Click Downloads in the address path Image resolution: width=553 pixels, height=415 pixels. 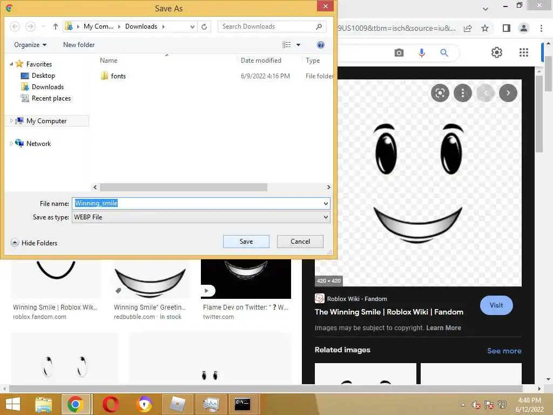[x=141, y=26]
